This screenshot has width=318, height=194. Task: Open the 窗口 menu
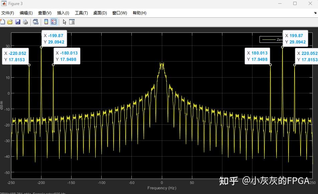click(119, 13)
